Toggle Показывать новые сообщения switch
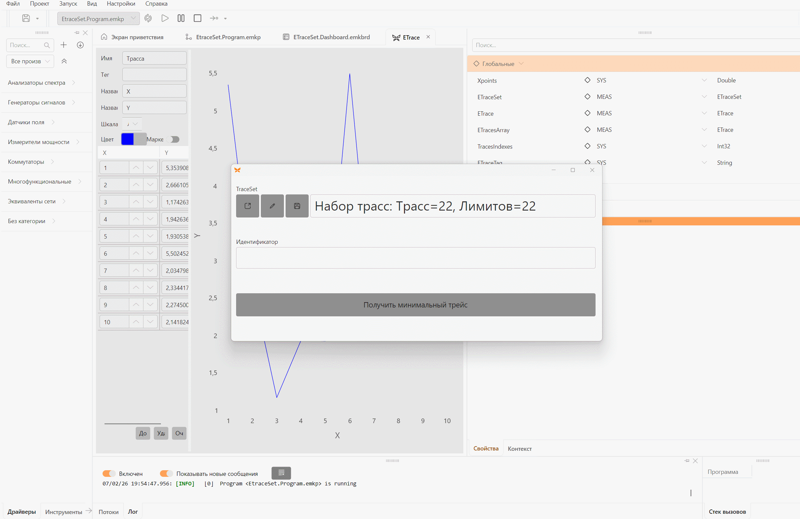The width and height of the screenshot is (800, 519). pos(166,474)
